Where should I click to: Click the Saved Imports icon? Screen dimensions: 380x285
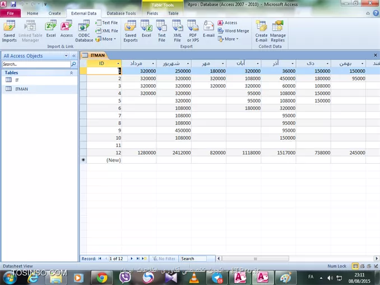pos(10,31)
